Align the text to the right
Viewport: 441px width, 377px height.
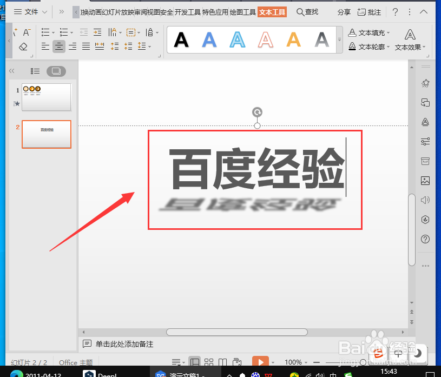point(73,46)
